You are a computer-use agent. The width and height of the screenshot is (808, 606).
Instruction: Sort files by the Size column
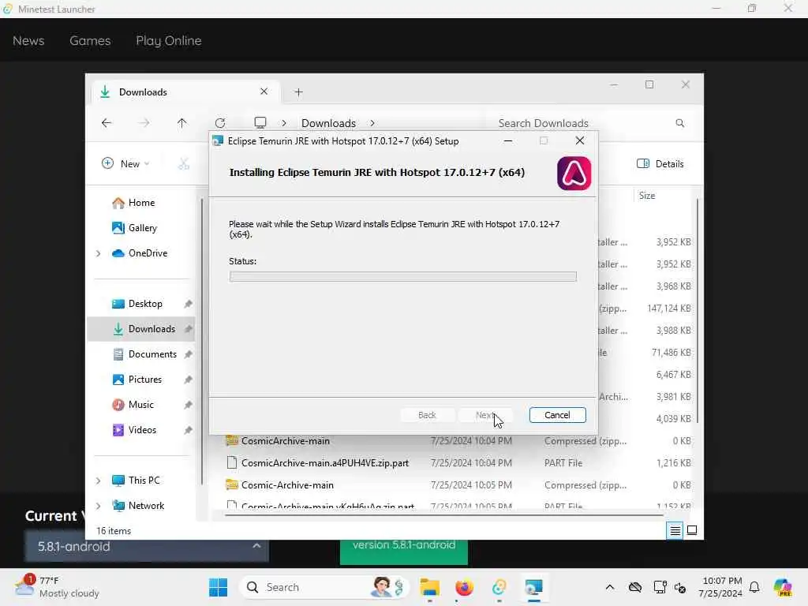(647, 196)
